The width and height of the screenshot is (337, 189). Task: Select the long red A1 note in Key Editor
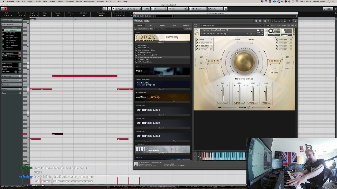(x=85, y=76)
